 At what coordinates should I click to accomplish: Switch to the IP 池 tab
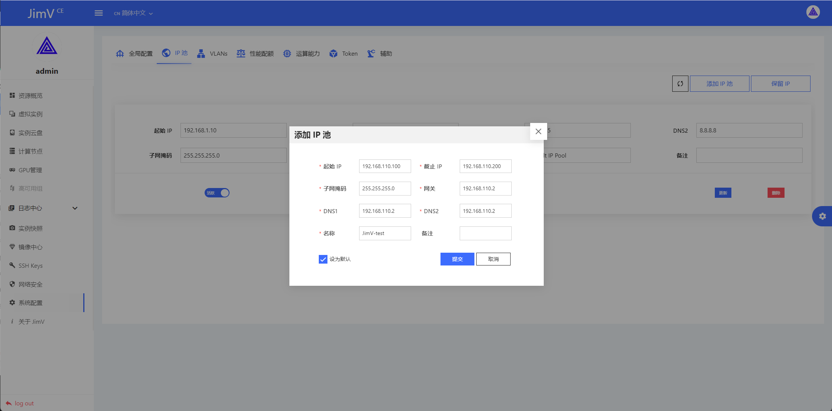pyautogui.click(x=174, y=53)
